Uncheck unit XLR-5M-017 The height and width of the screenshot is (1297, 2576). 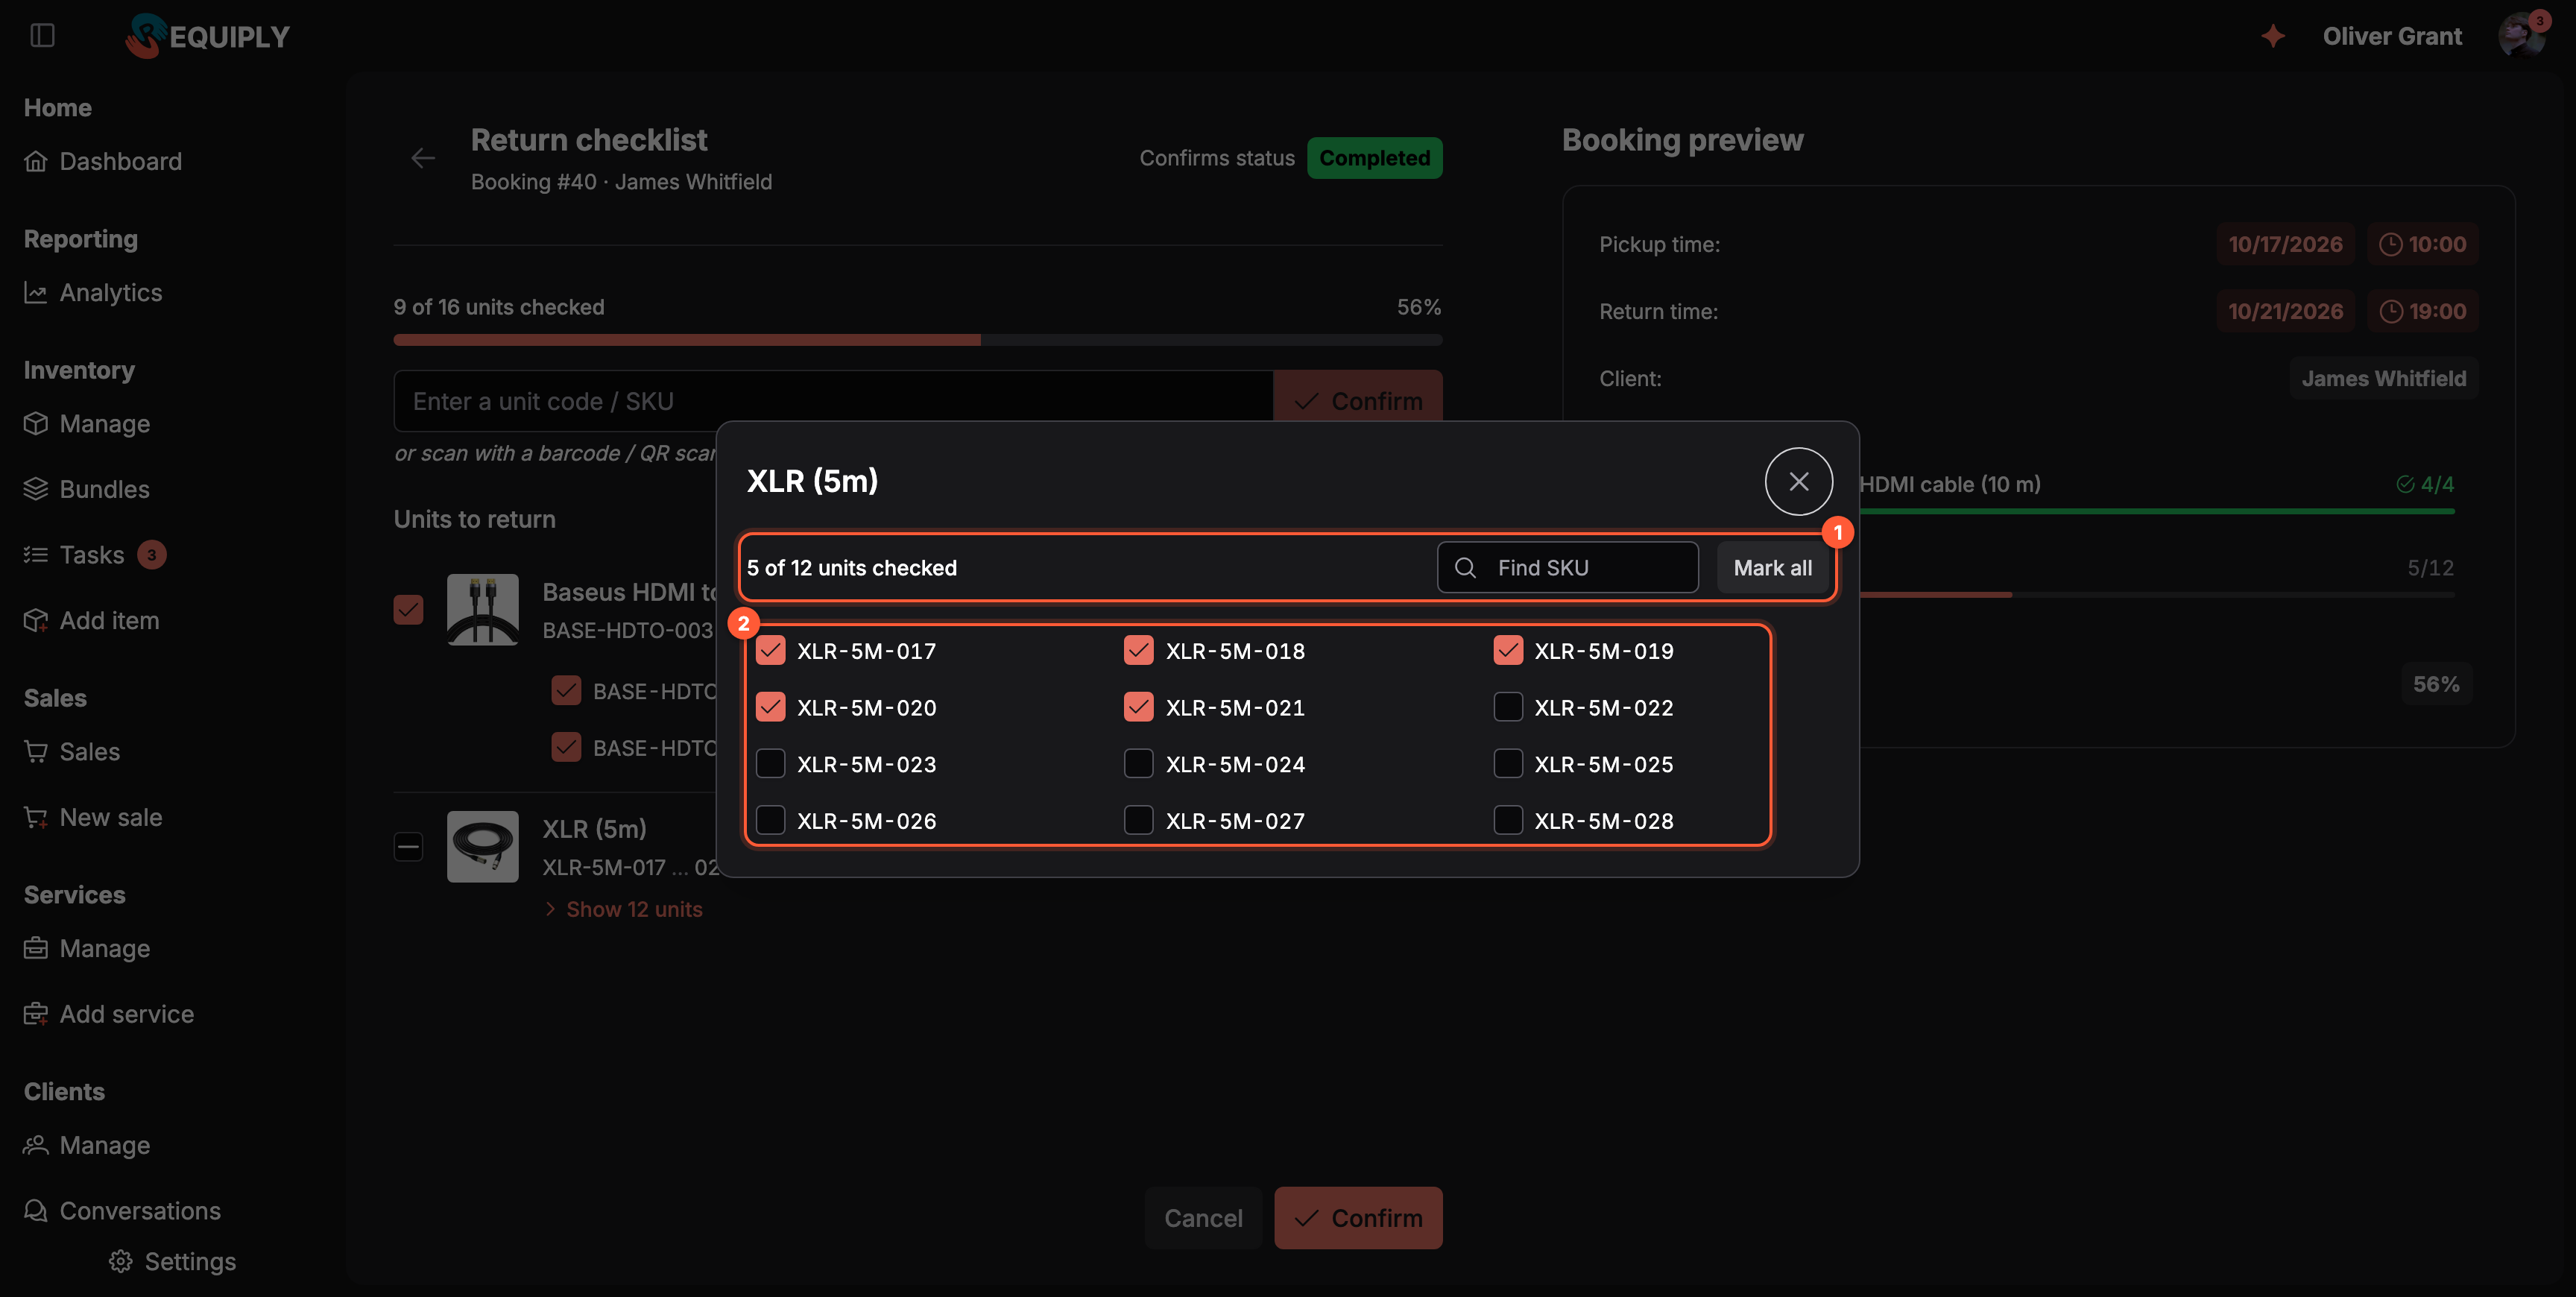[x=770, y=651]
